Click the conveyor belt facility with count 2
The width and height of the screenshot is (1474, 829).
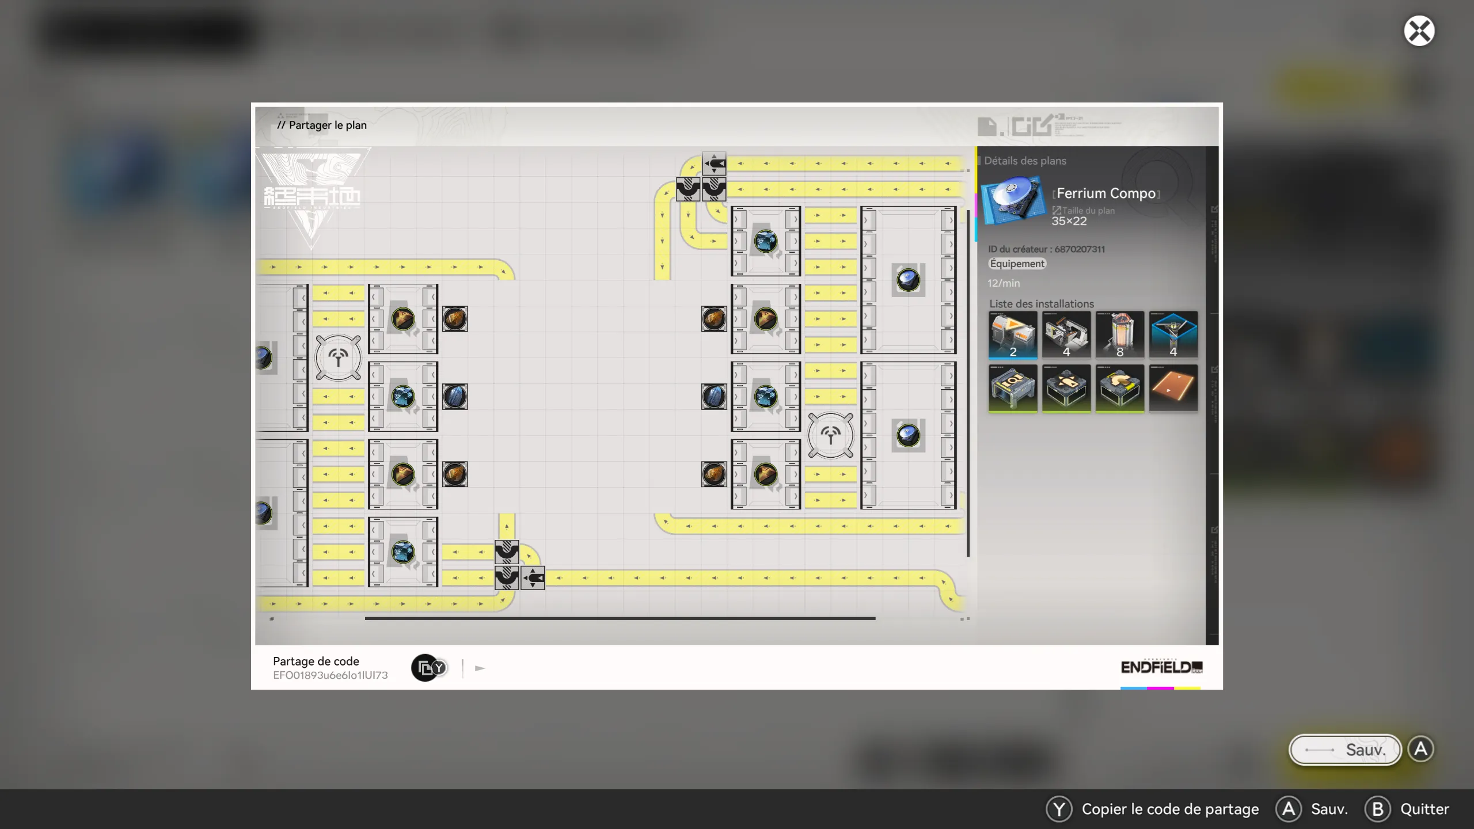pyautogui.click(x=1013, y=334)
